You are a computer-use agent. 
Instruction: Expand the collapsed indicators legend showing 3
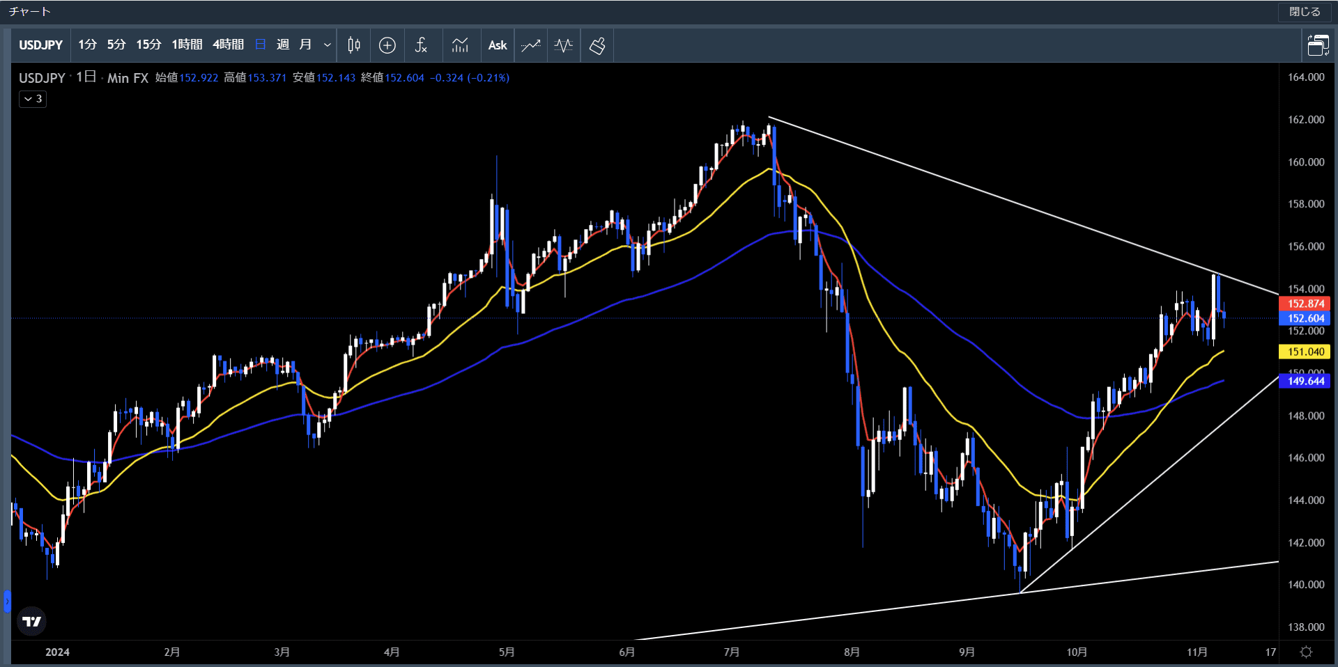click(33, 99)
